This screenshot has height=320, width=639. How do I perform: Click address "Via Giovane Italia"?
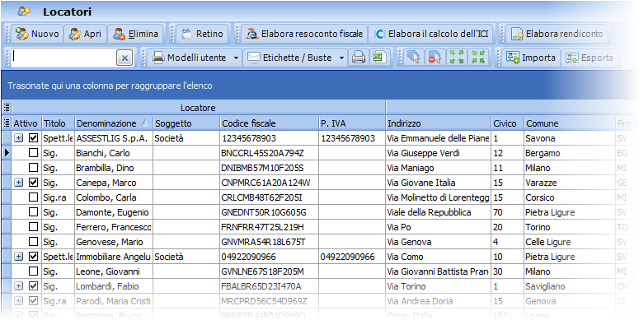coord(438,183)
